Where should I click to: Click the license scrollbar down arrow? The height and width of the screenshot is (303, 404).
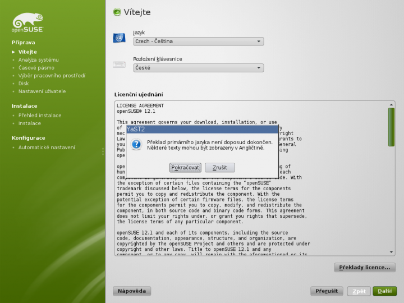[391, 252]
